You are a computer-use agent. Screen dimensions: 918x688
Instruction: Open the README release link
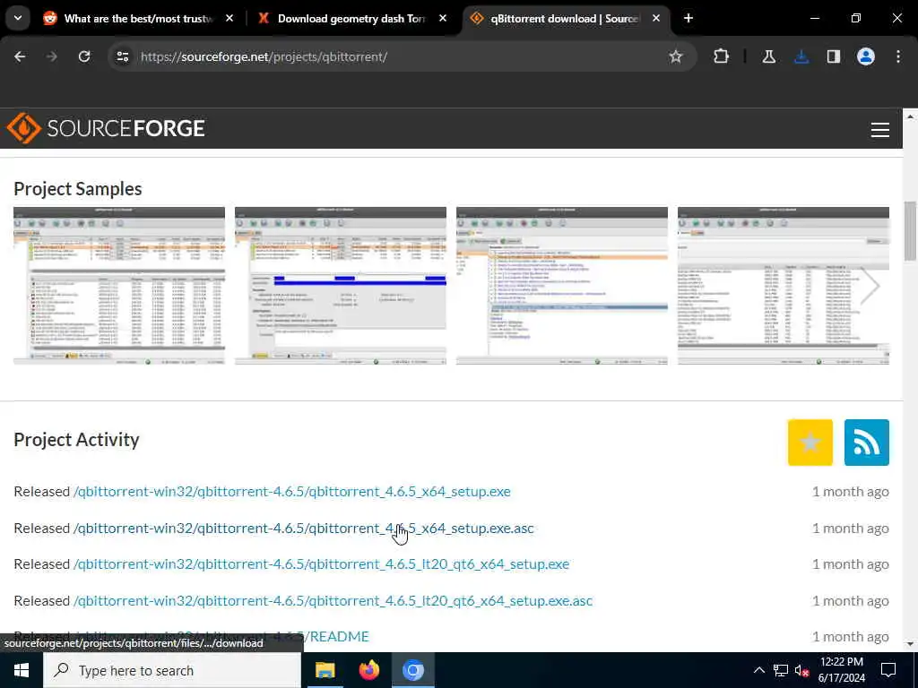[x=221, y=637]
